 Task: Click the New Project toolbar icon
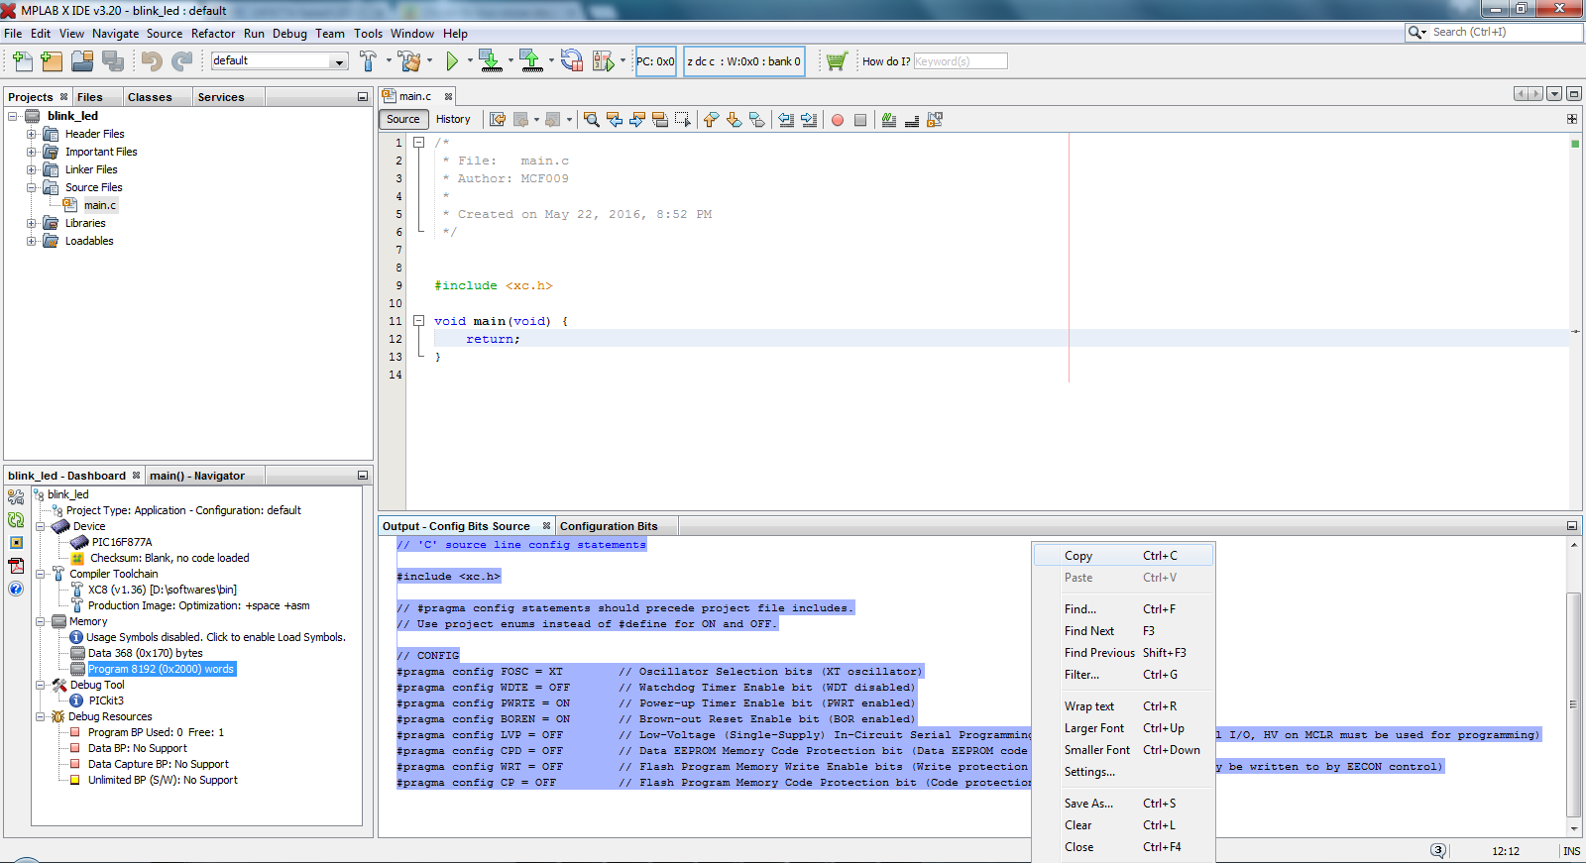[x=53, y=61]
